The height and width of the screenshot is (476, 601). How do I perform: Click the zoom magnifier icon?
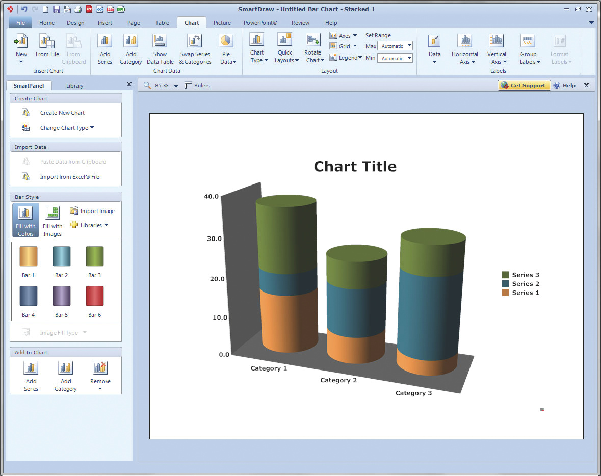147,85
